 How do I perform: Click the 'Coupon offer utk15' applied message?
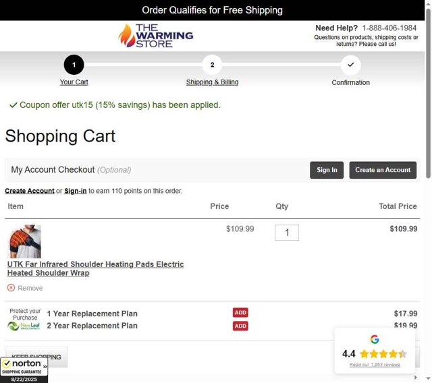[x=120, y=105]
